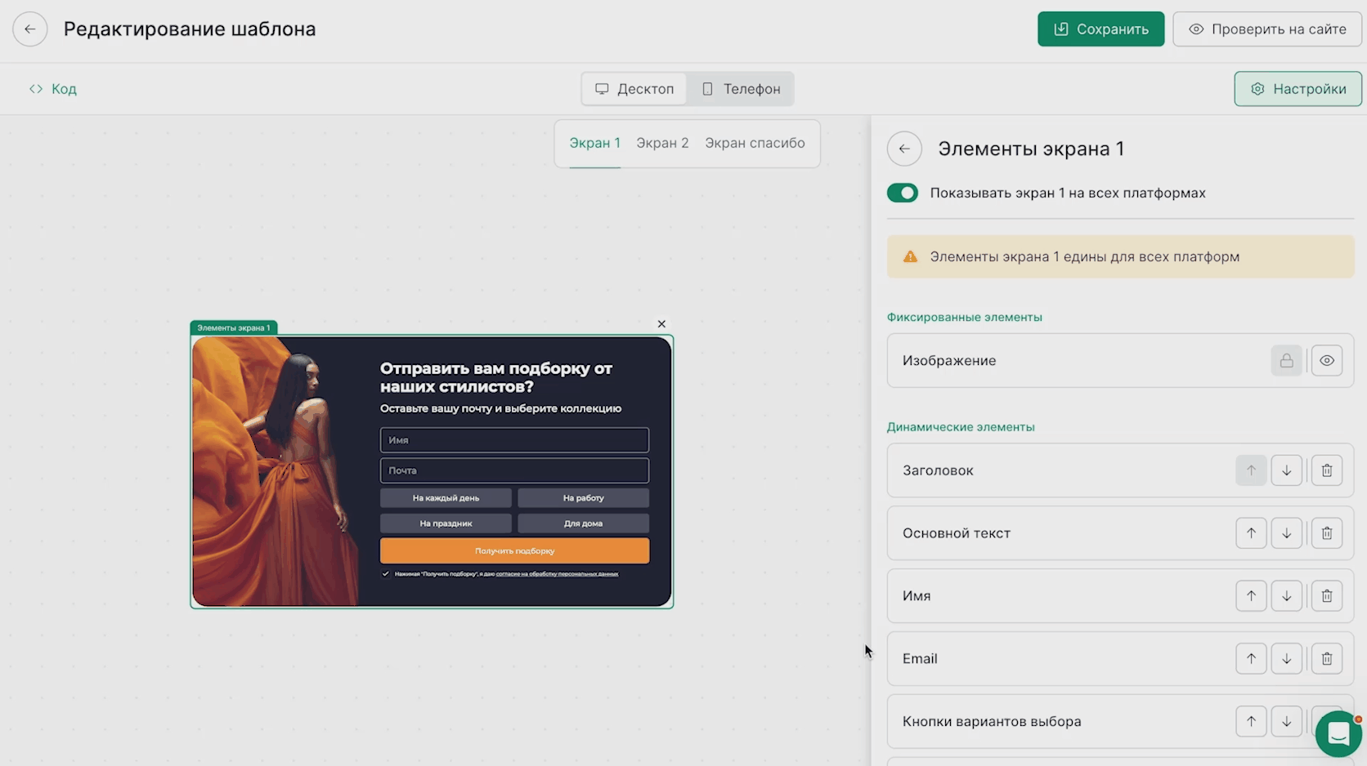
Task: Switch to Десктоп preview
Action: (x=634, y=89)
